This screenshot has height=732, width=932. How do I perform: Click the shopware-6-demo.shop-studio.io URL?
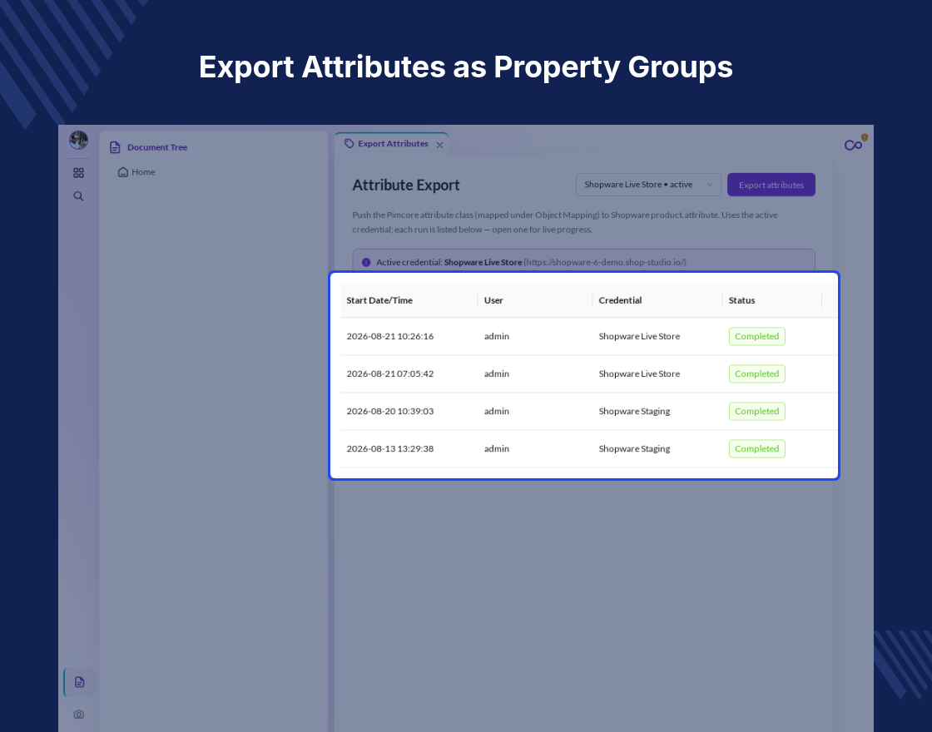604,262
